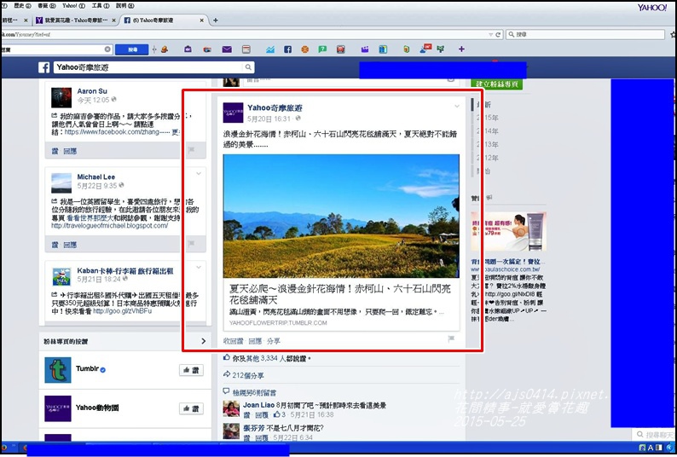This screenshot has height=457, width=677.
Task: Expand 檢視另6則留言 comments
Action: 254,393
